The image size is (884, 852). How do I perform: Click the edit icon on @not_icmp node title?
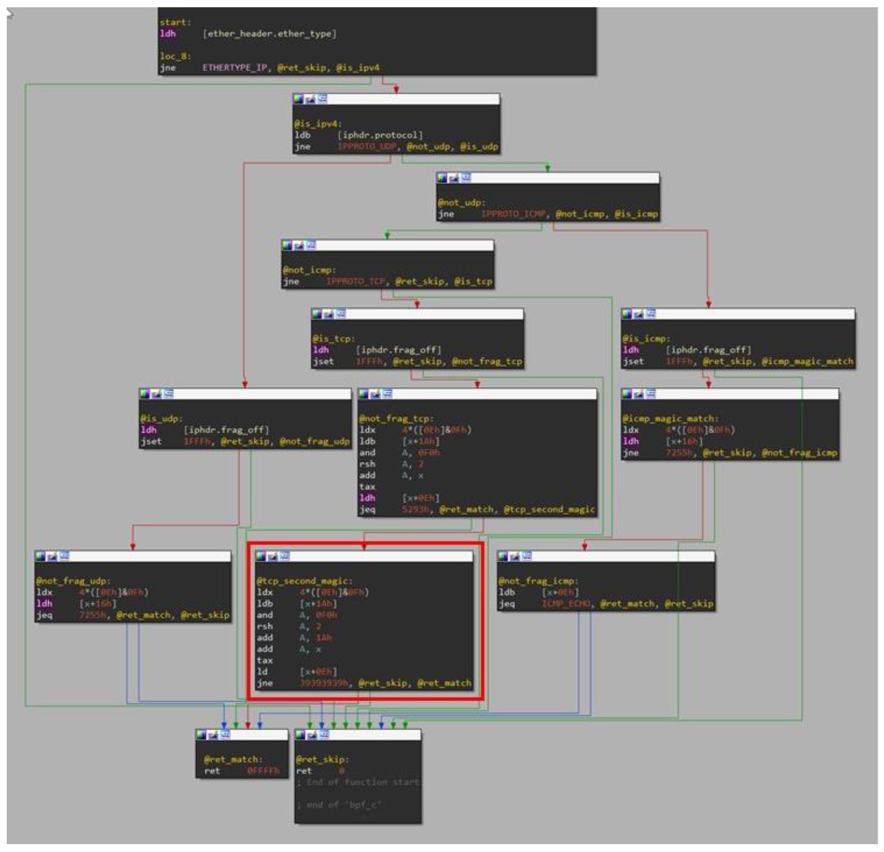click(299, 245)
